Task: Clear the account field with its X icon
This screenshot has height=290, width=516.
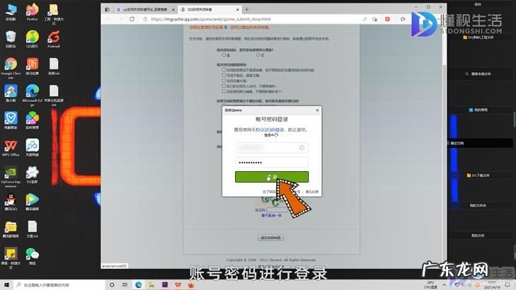Action: point(302,148)
